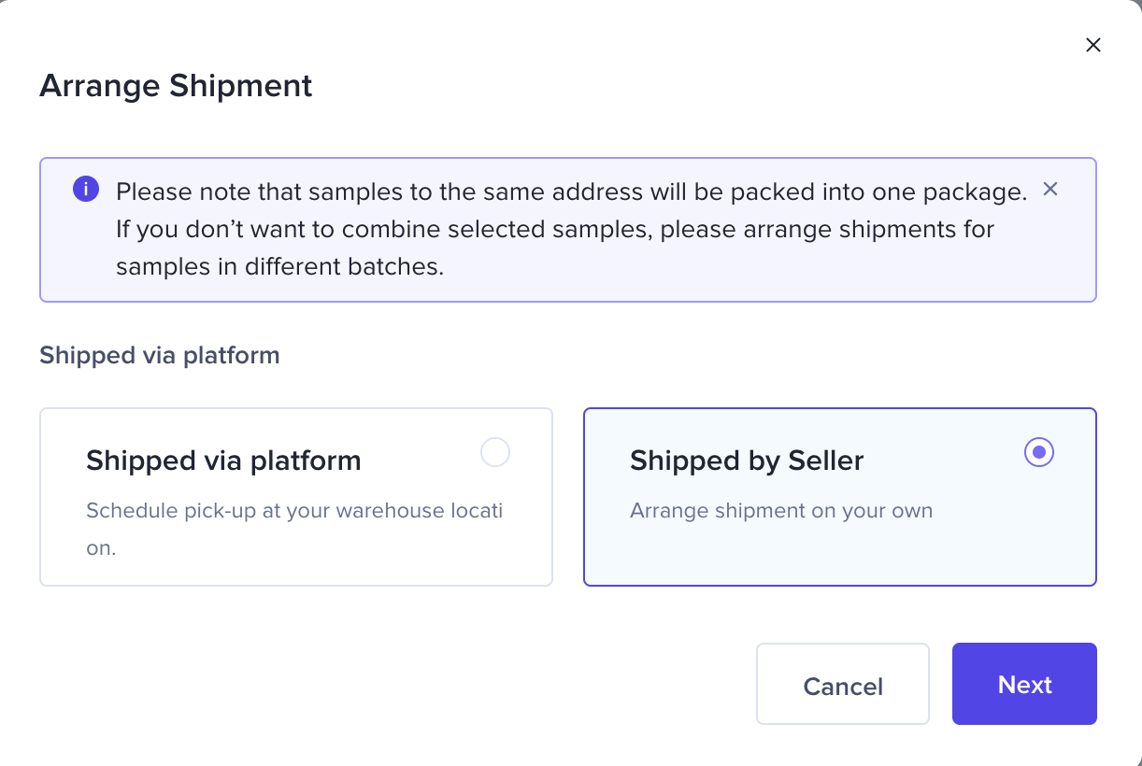Click the Shipped via platform card heading
Viewport: 1142px width, 766px height.
[x=223, y=460]
